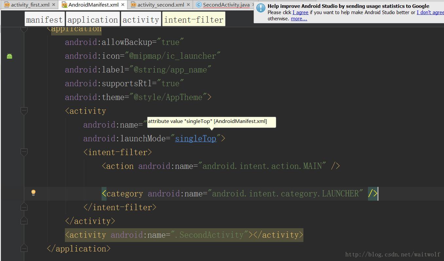This screenshot has height=261, width=444.
Task: Click the closing </application> tag
Action: (x=79, y=249)
